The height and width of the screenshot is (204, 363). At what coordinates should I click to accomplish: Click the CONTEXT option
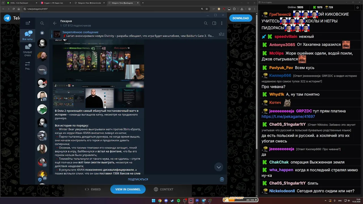click(163, 189)
